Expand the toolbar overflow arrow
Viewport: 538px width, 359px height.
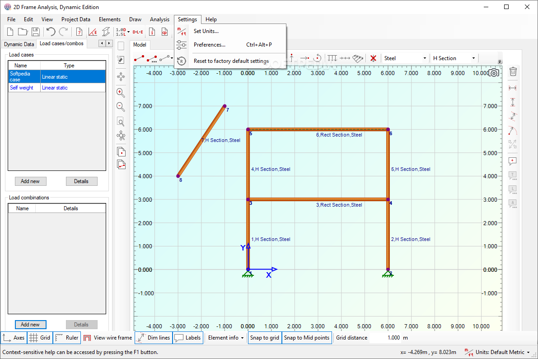click(x=500, y=62)
